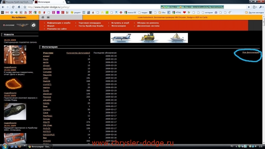This screenshot has width=265, height=149.
Task: Open the 'тюдан' bookmark
Action: pos(143,13)
